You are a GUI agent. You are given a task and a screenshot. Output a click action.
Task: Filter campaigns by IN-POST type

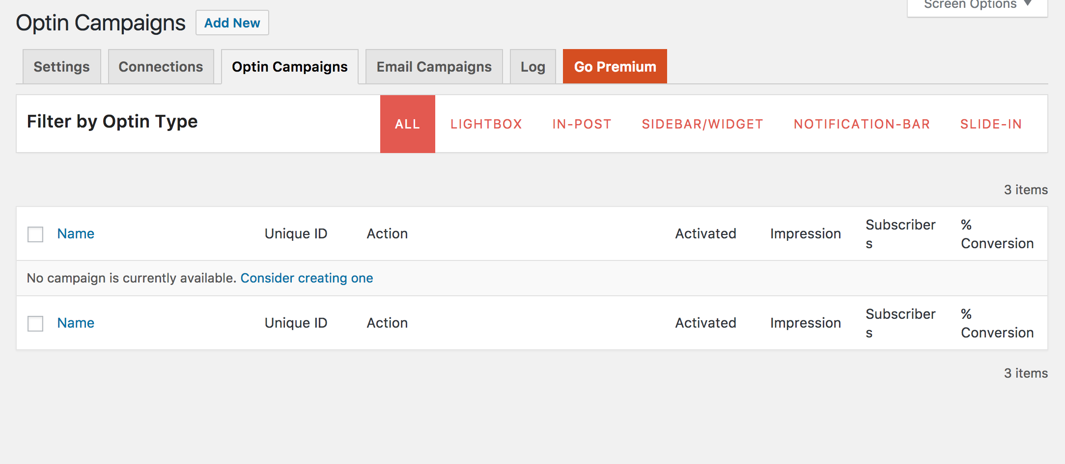(582, 124)
